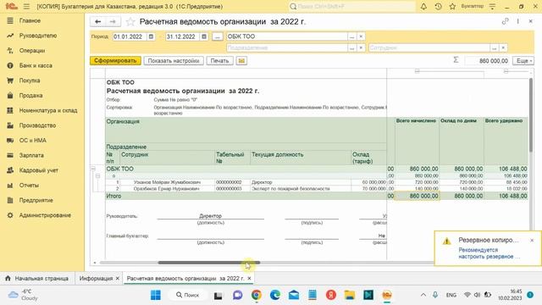Open the Производство section
The width and height of the screenshot is (542, 305).
(x=37, y=125)
